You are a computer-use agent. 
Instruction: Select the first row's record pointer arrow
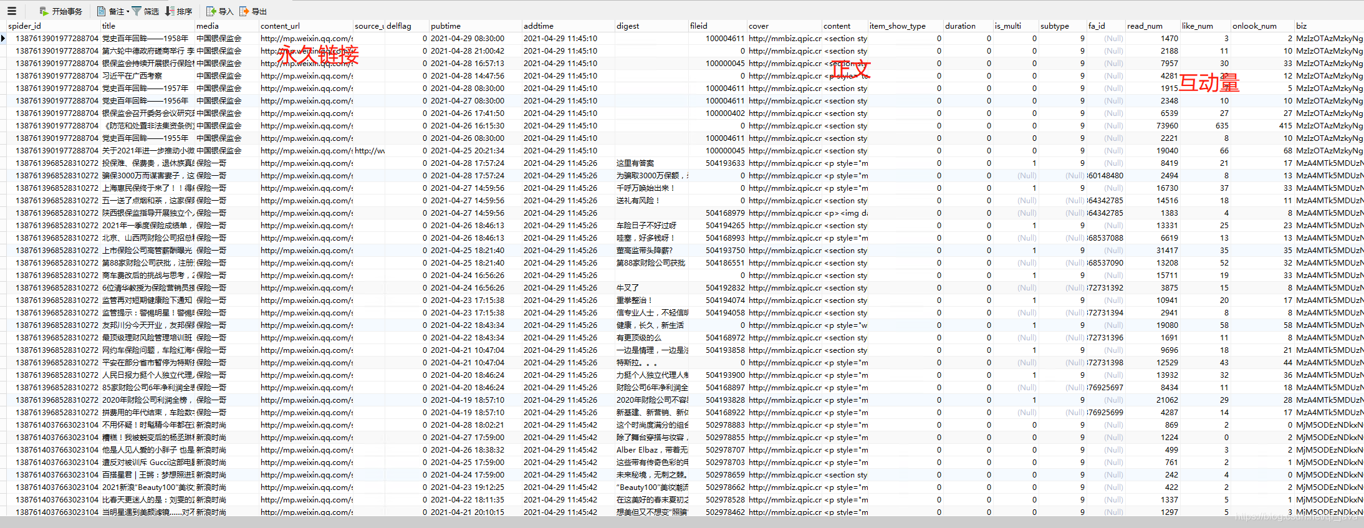pos(3,38)
